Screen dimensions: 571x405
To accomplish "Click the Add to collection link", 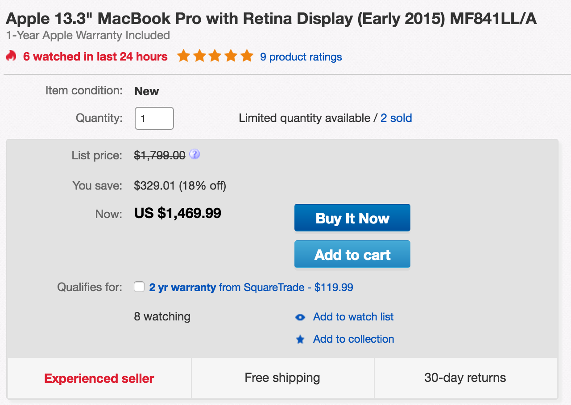I will pos(354,339).
